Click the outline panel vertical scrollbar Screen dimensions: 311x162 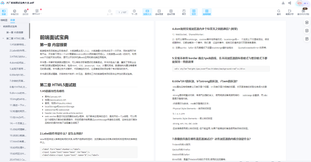click(x=29, y=31)
